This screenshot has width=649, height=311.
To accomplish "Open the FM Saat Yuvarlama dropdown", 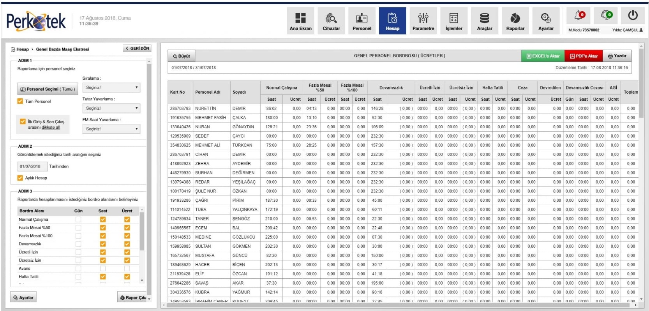I will point(111,129).
